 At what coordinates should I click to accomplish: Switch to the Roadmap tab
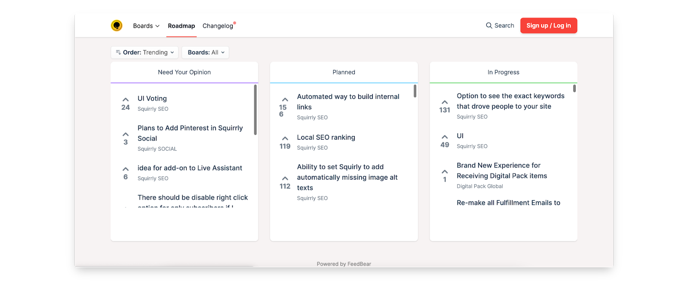[181, 26]
